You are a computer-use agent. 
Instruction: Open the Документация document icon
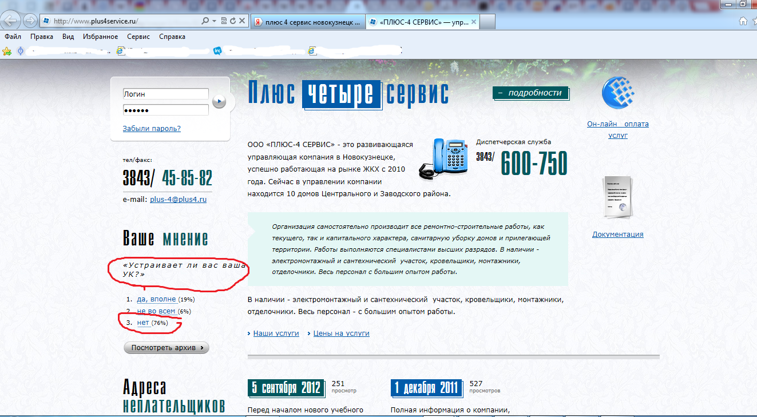click(618, 198)
